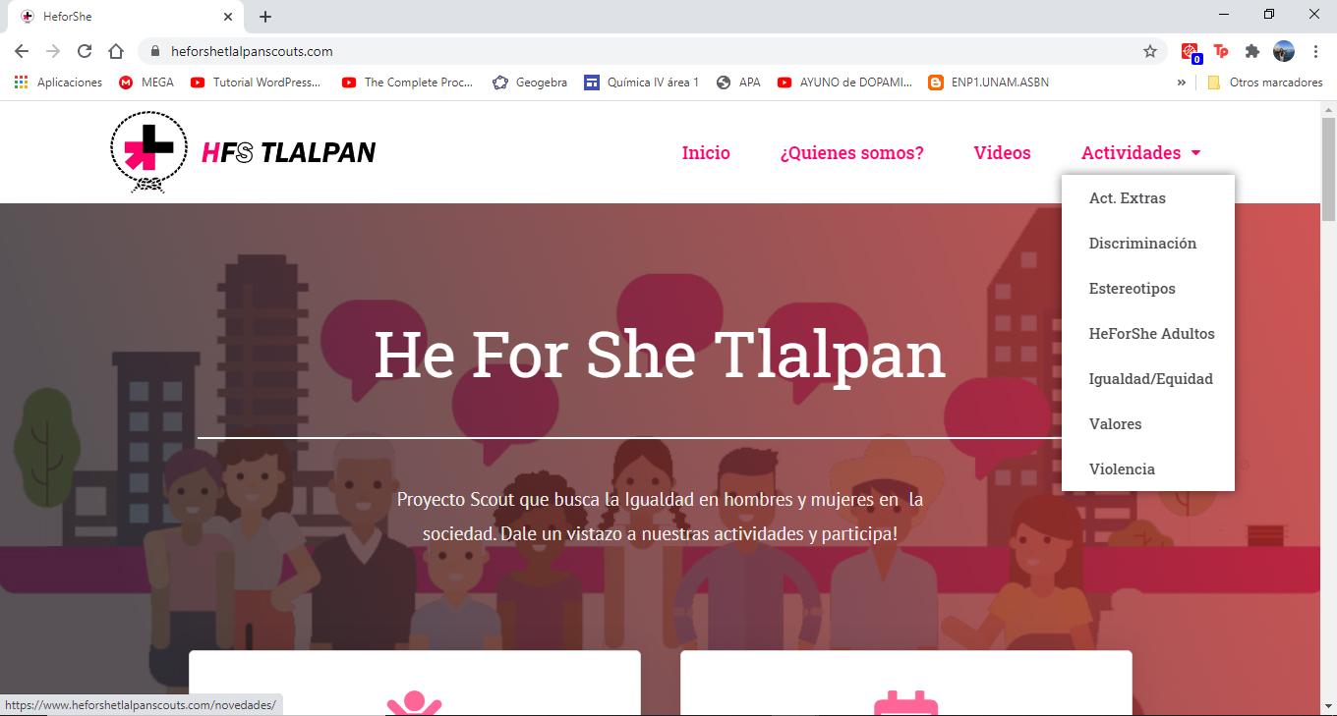
Task: Open the Otros marcadores folder
Action: [x=1264, y=83]
